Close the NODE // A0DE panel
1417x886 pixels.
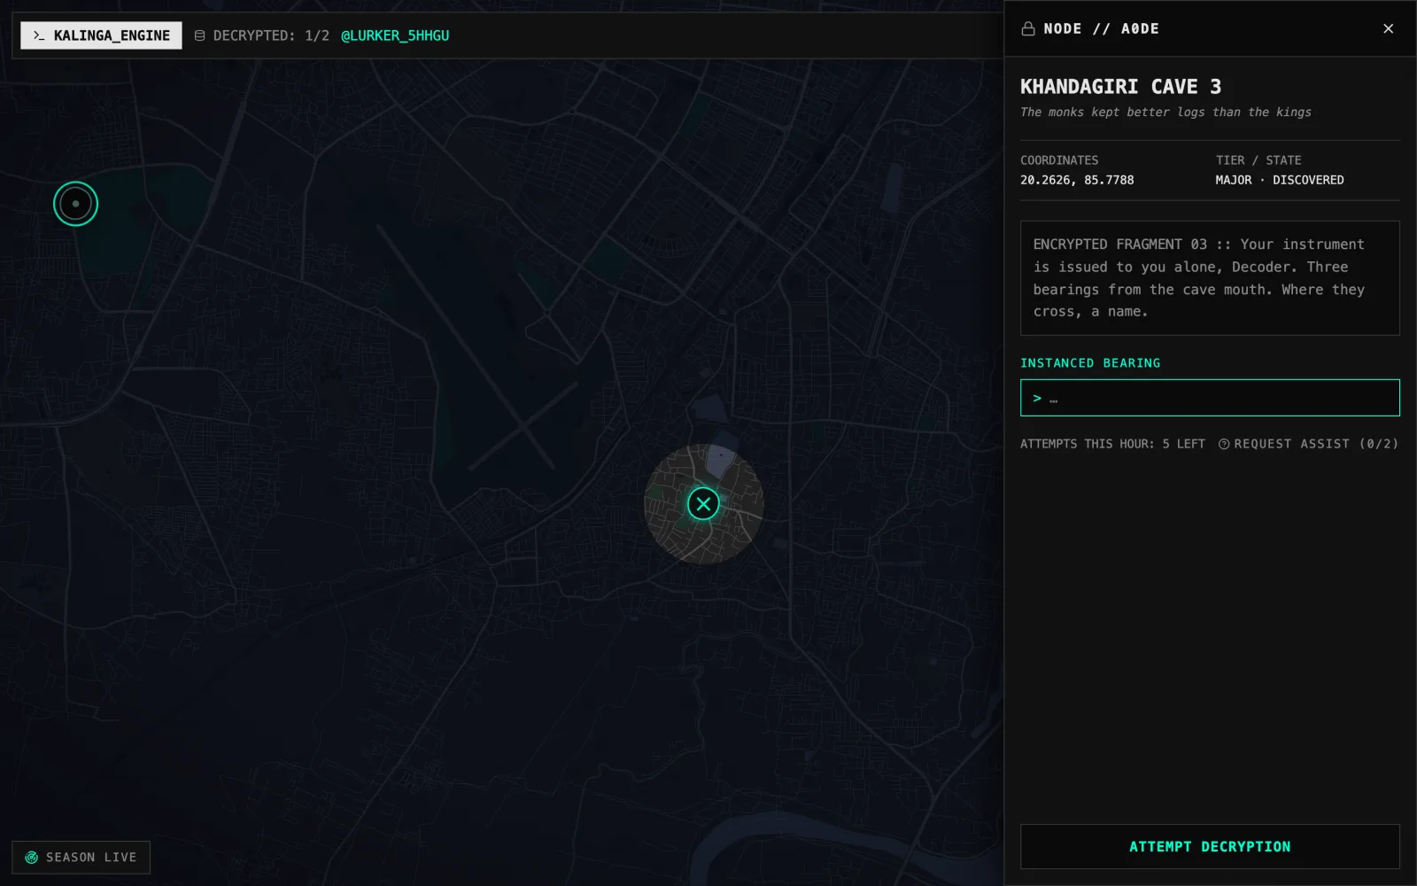[x=1388, y=28]
